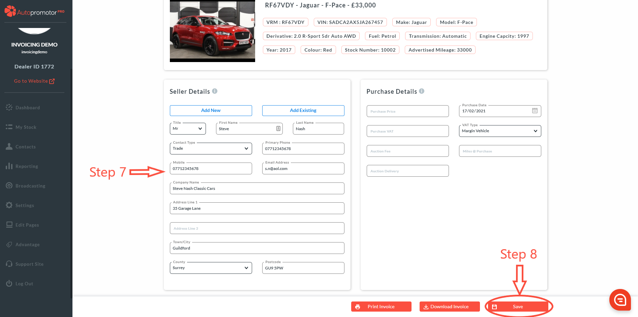638x317 pixels.
Task: Open the live chat widget
Action: (x=620, y=300)
